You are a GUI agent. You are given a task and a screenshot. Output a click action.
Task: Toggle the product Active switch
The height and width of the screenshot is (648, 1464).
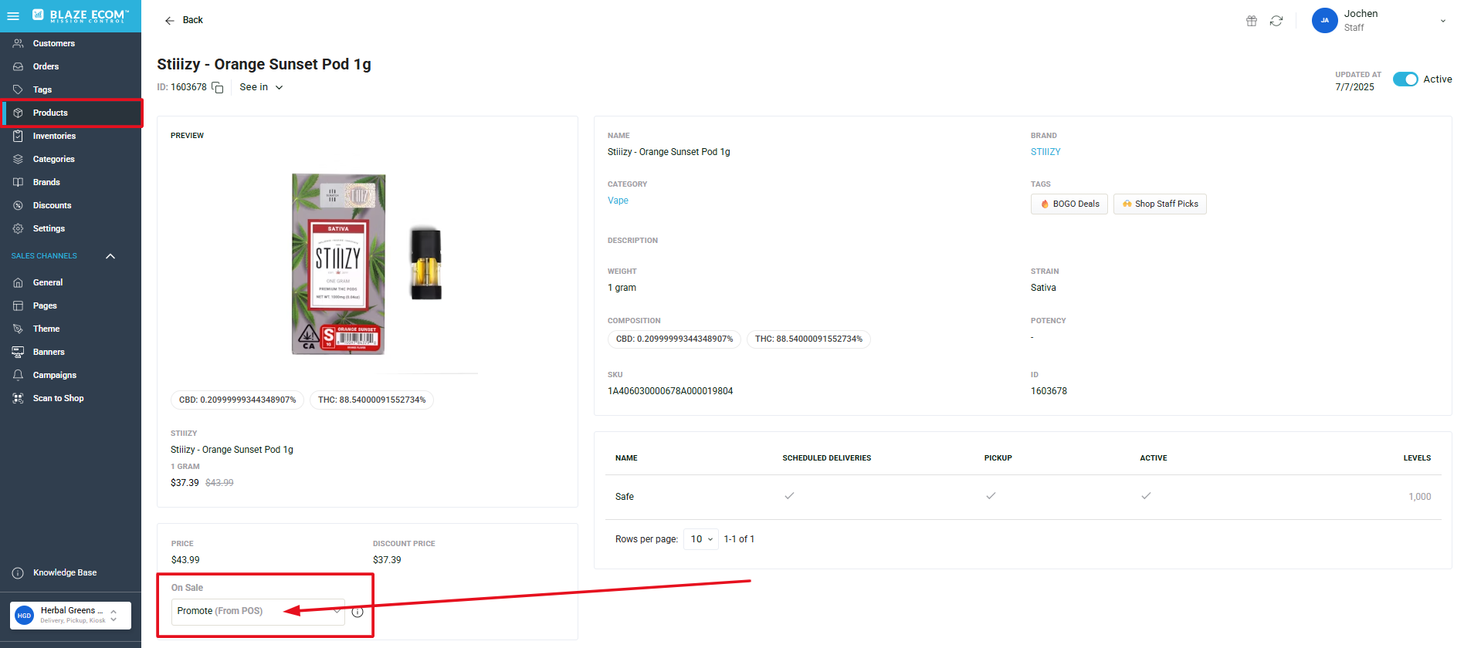pos(1405,79)
